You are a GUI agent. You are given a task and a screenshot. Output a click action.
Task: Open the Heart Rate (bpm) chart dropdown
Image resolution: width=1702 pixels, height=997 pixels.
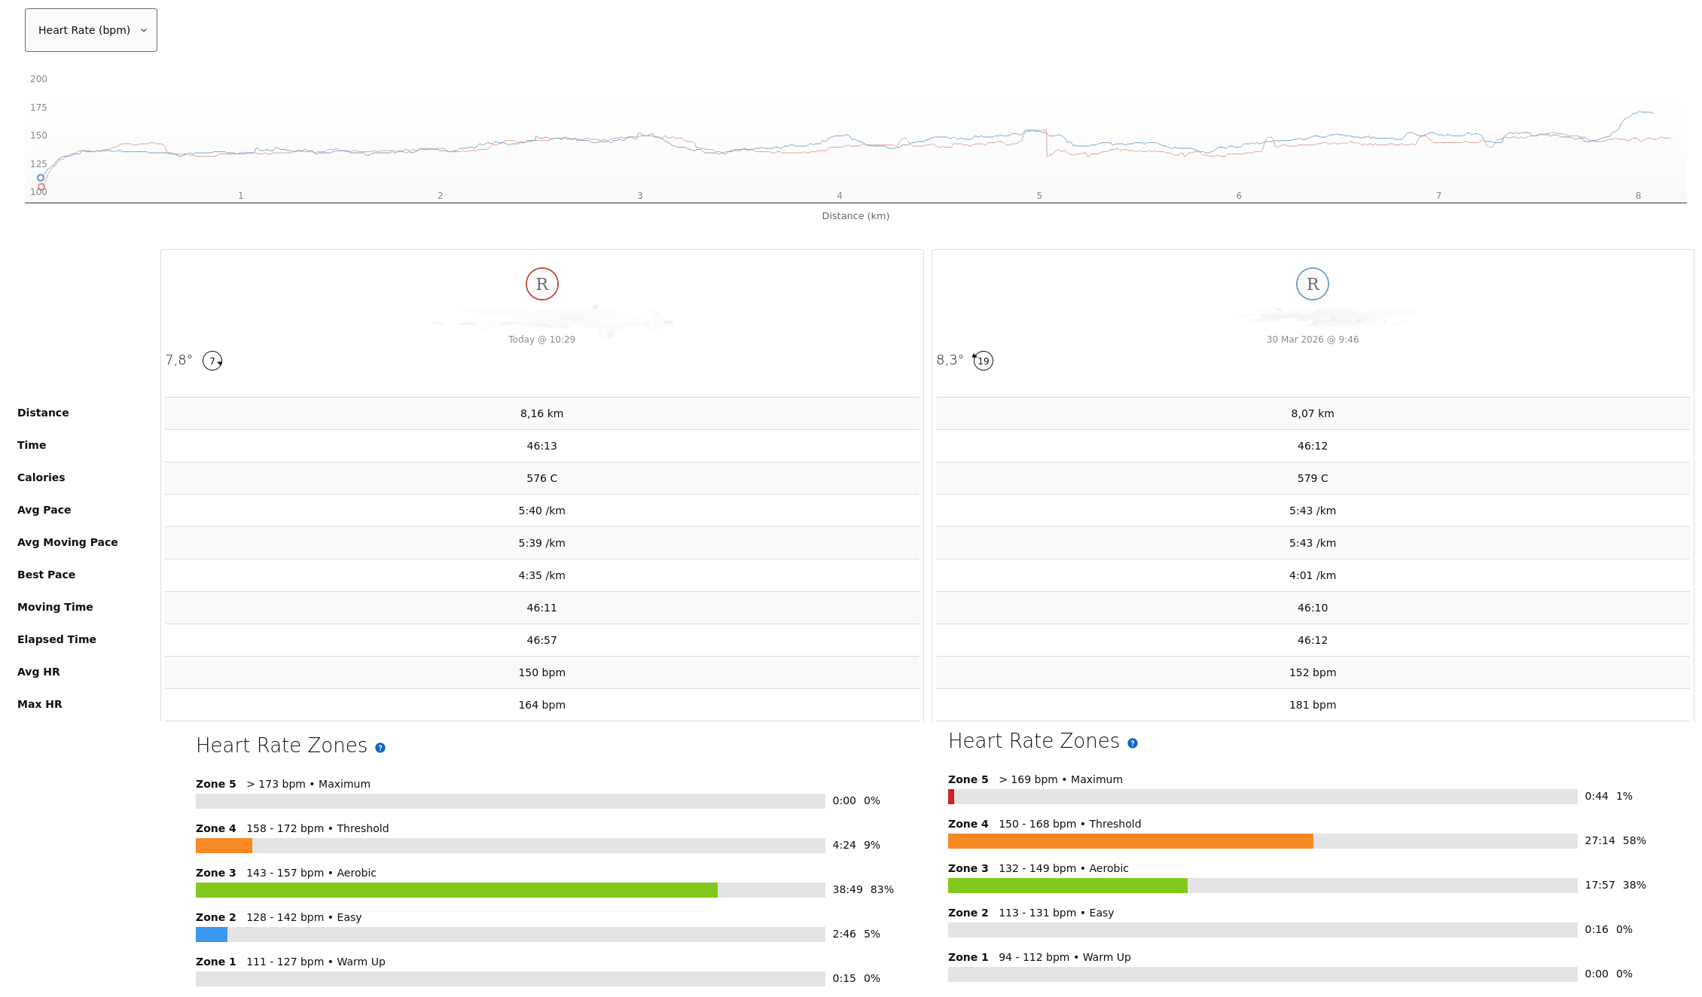(x=91, y=30)
